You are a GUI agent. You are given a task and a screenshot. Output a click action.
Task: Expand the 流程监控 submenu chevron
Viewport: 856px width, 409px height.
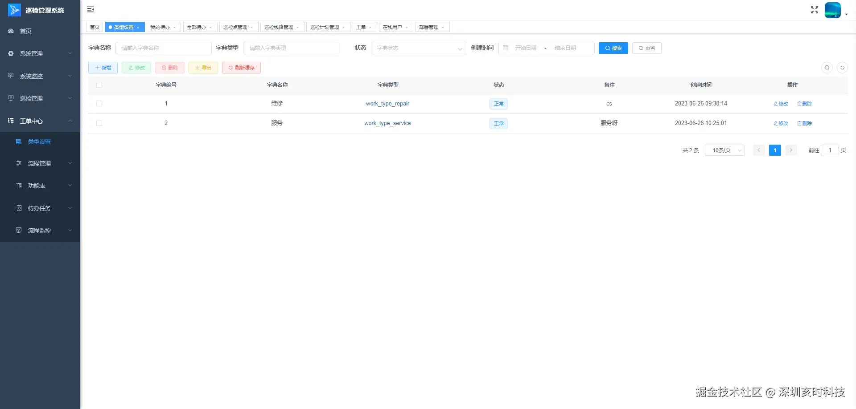(x=70, y=230)
